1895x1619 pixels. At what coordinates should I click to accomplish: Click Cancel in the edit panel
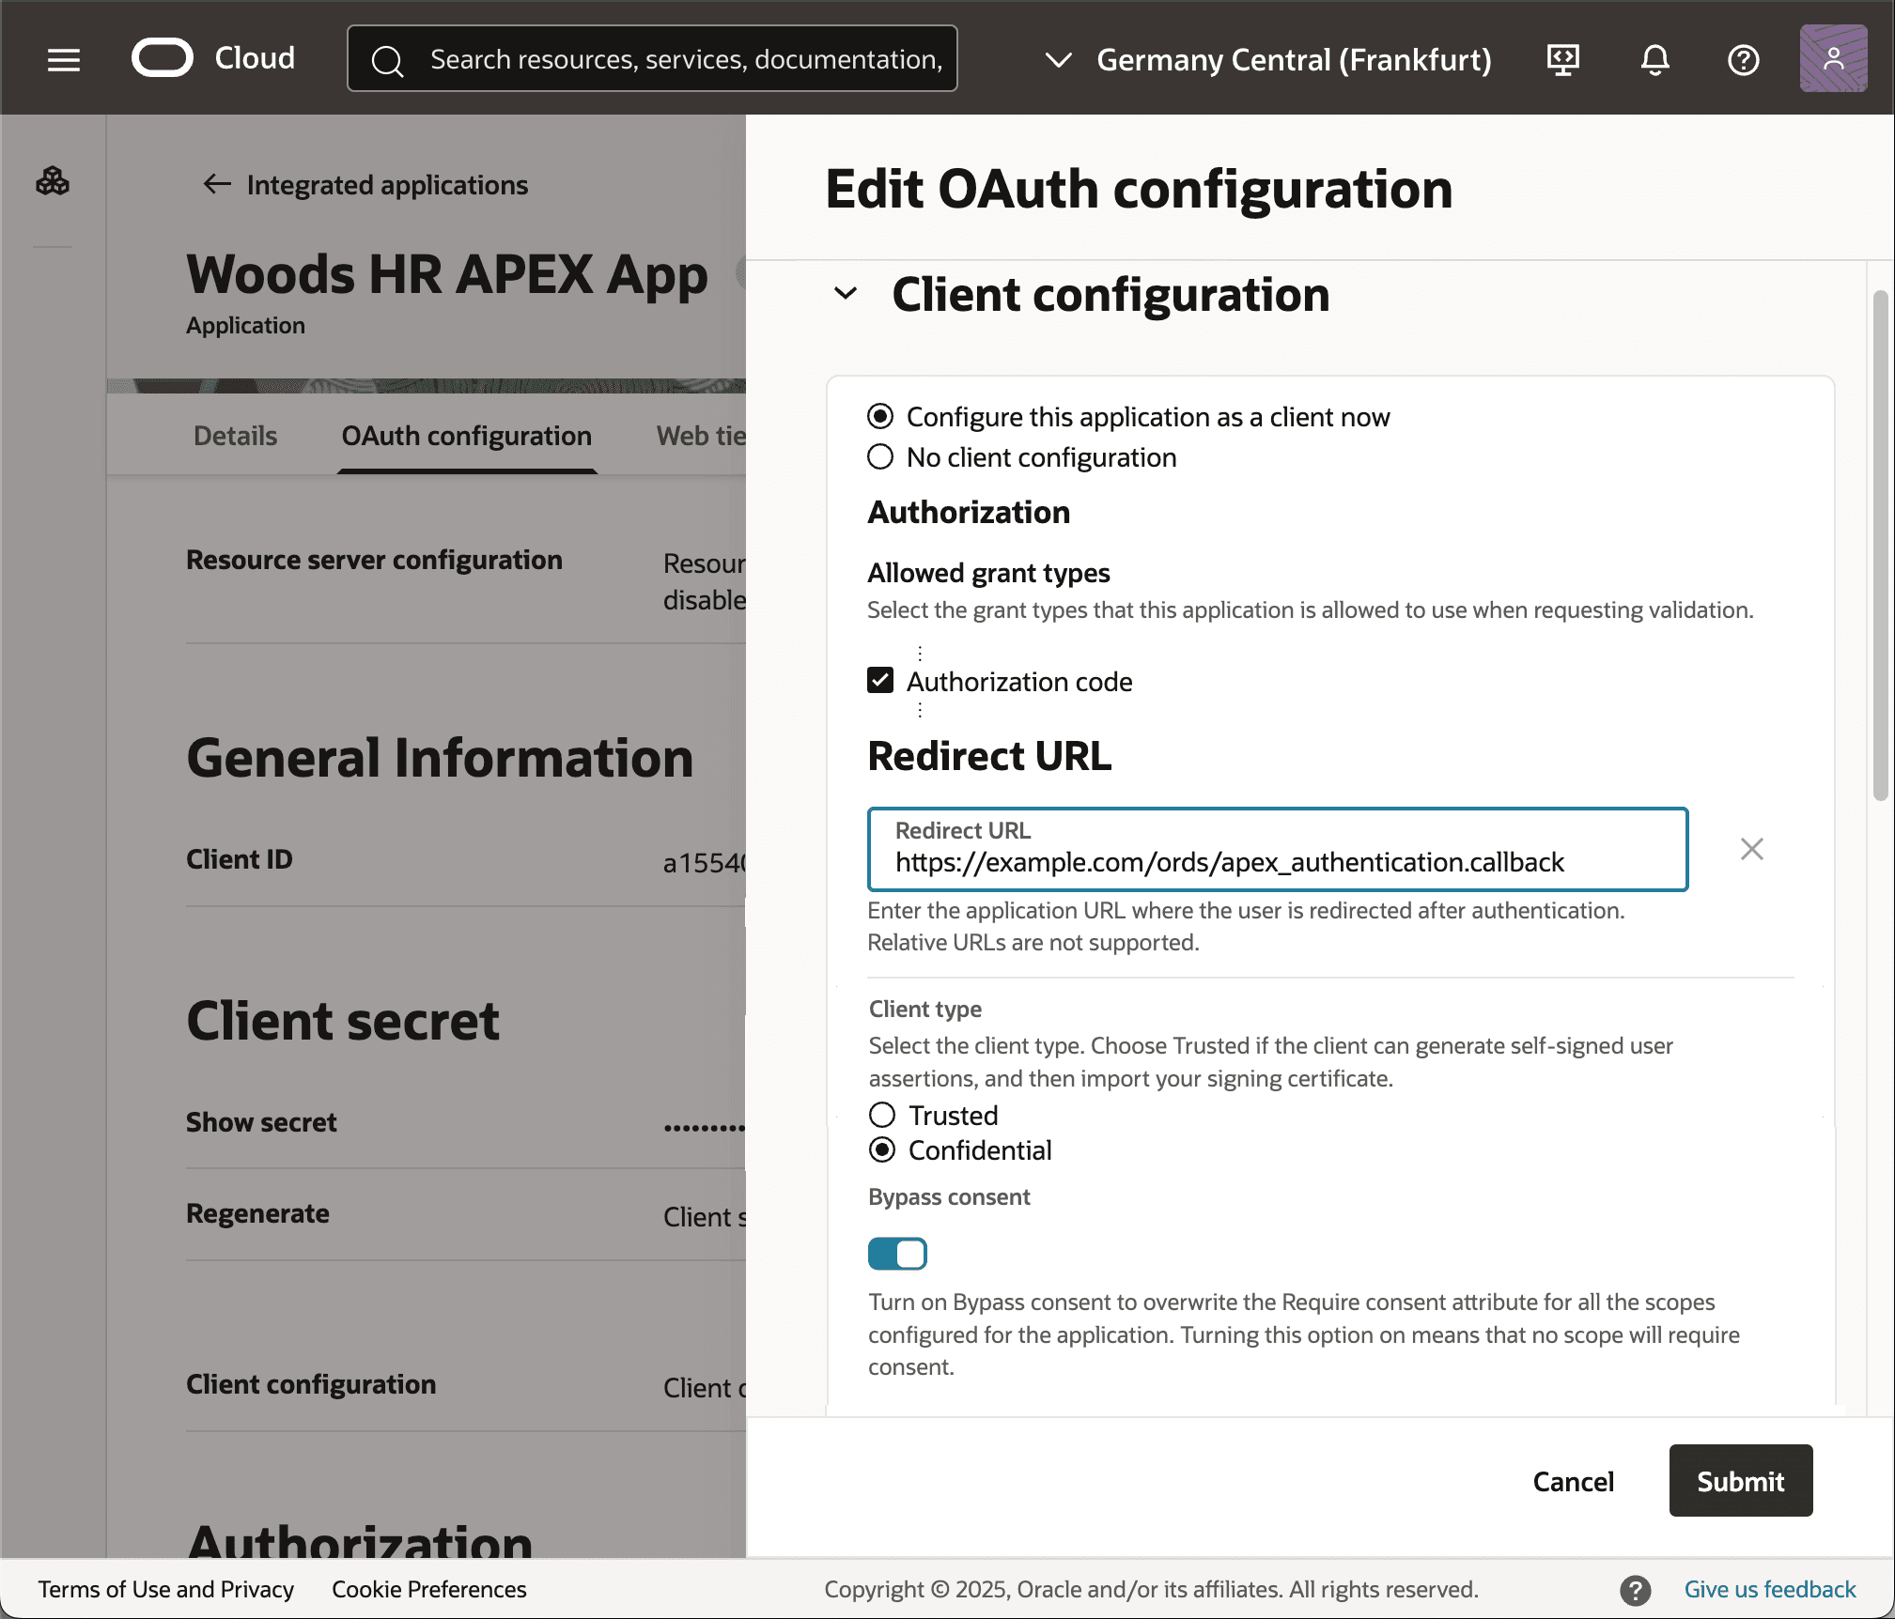pyautogui.click(x=1574, y=1481)
